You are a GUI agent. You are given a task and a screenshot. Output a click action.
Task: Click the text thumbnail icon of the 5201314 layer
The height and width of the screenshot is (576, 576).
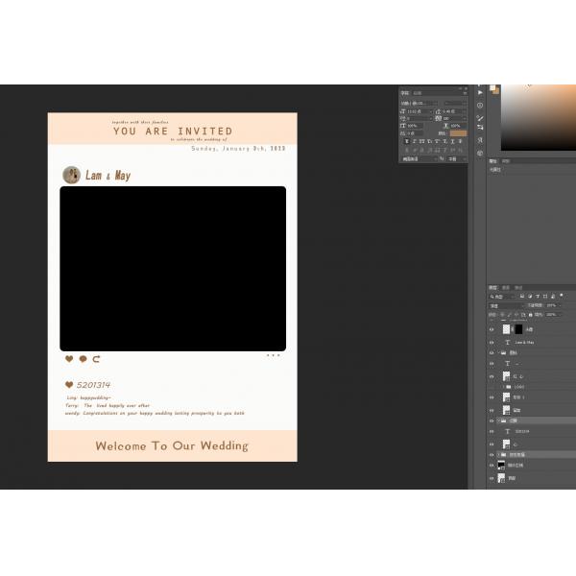point(507,432)
